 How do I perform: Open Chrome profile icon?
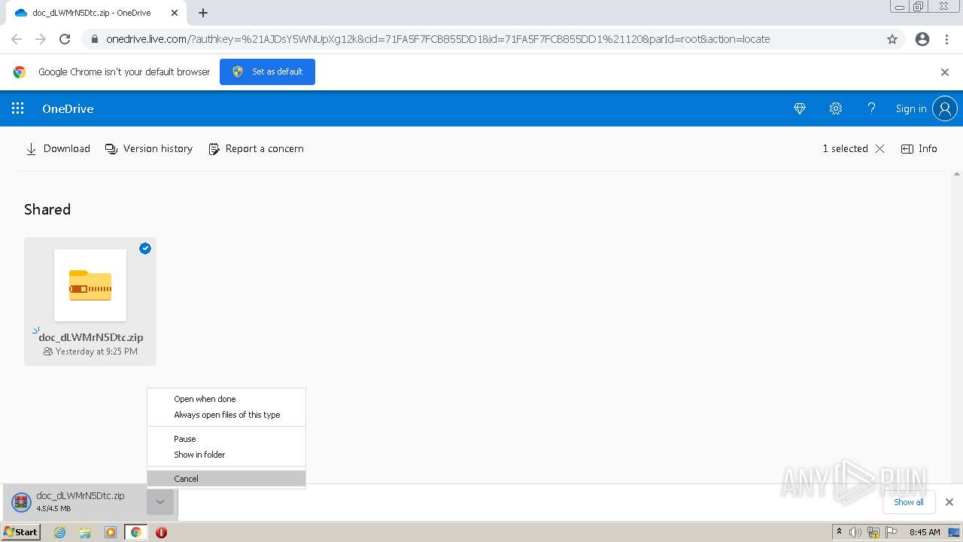click(x=922, y=39)
